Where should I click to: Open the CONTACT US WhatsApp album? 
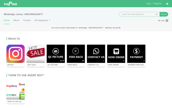pyautogui.click(x=96, y=54)
